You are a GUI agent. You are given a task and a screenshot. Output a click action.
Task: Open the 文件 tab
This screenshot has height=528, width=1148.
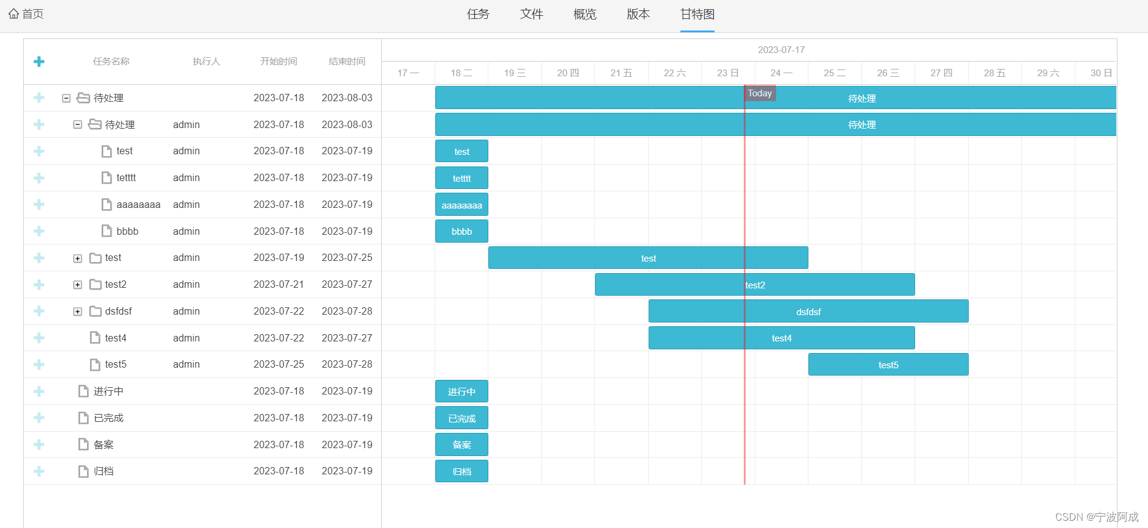[532, 14]
